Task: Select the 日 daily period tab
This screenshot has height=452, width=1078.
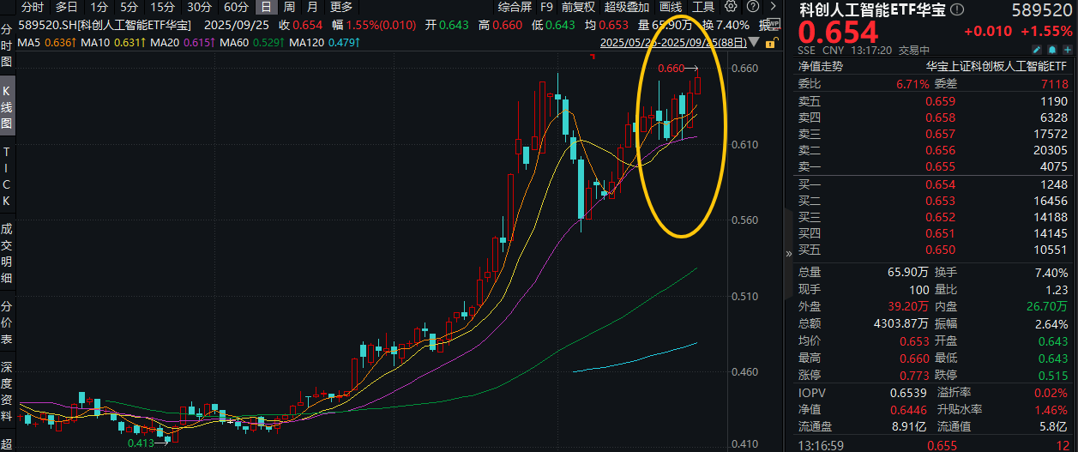Action: click(x=267, y=7)
